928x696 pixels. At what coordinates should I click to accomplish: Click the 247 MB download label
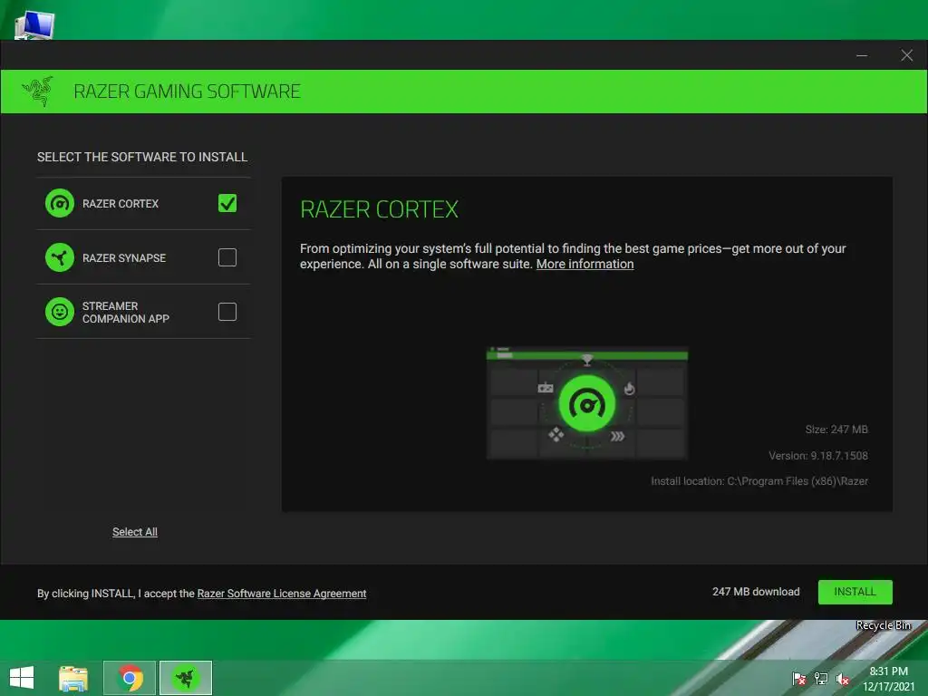756,592
